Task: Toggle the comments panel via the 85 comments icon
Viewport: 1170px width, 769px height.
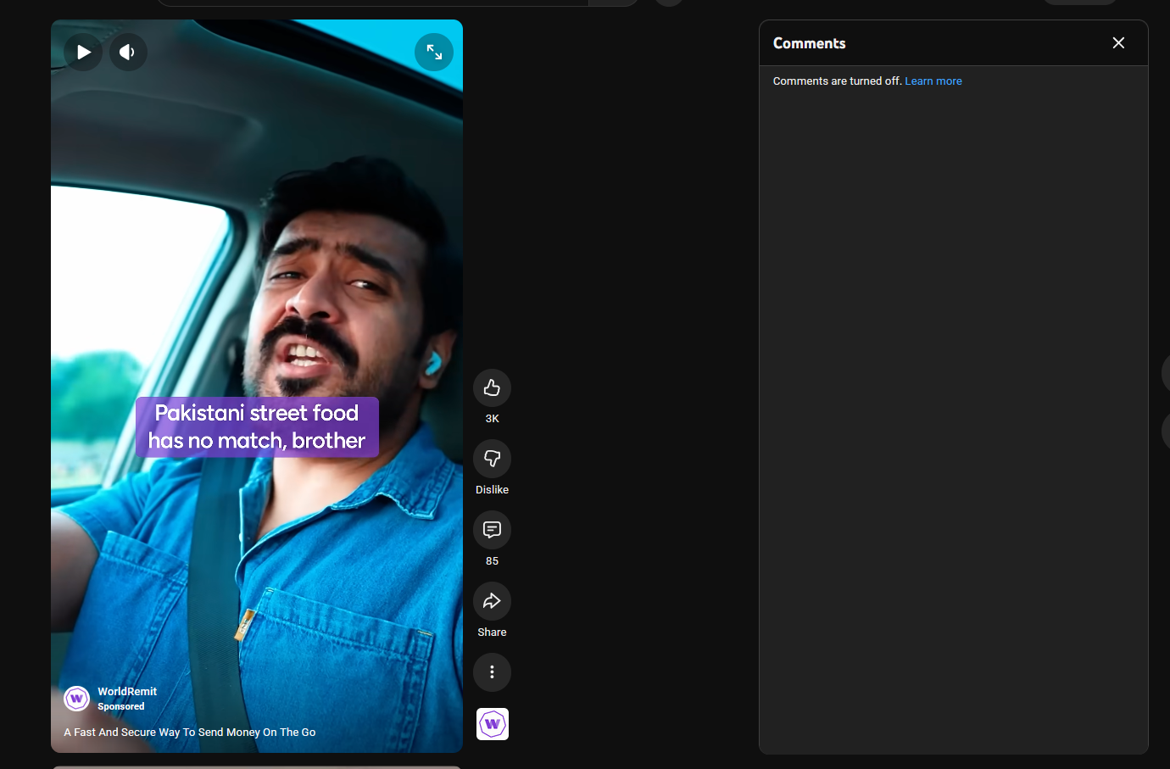Action: (492, 531)
